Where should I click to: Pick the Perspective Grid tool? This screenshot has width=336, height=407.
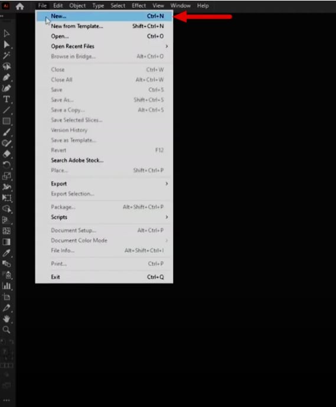click(x=6, y=220)
